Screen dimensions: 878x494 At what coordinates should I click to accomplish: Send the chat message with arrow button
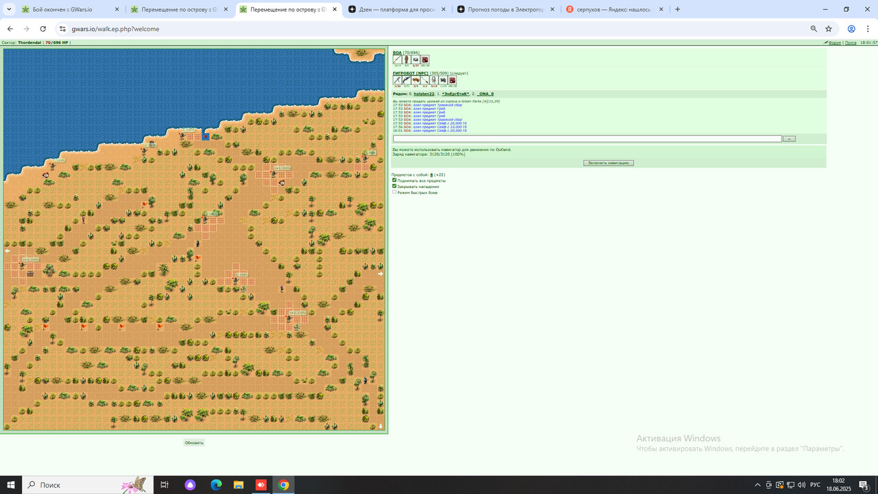click(x=789, y=139)
